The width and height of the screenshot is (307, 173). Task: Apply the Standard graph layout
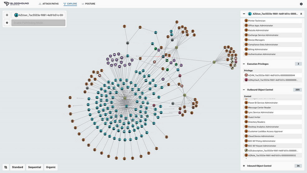pyautogui.click(x=18, y=167)
